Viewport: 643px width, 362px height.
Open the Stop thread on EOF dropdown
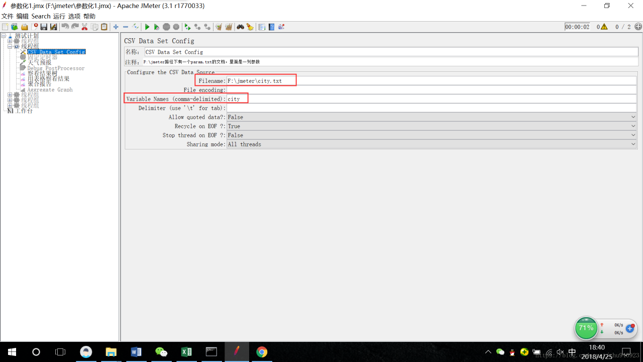432,135
